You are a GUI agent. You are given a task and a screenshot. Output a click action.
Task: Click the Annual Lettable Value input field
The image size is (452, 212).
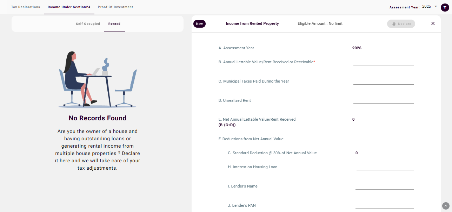(x=383, y=62)
